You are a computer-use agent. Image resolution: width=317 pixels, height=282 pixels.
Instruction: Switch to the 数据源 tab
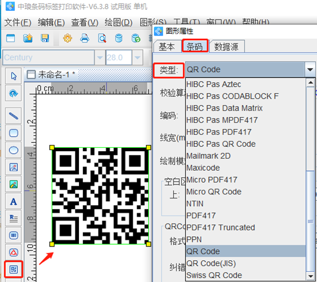227,46
